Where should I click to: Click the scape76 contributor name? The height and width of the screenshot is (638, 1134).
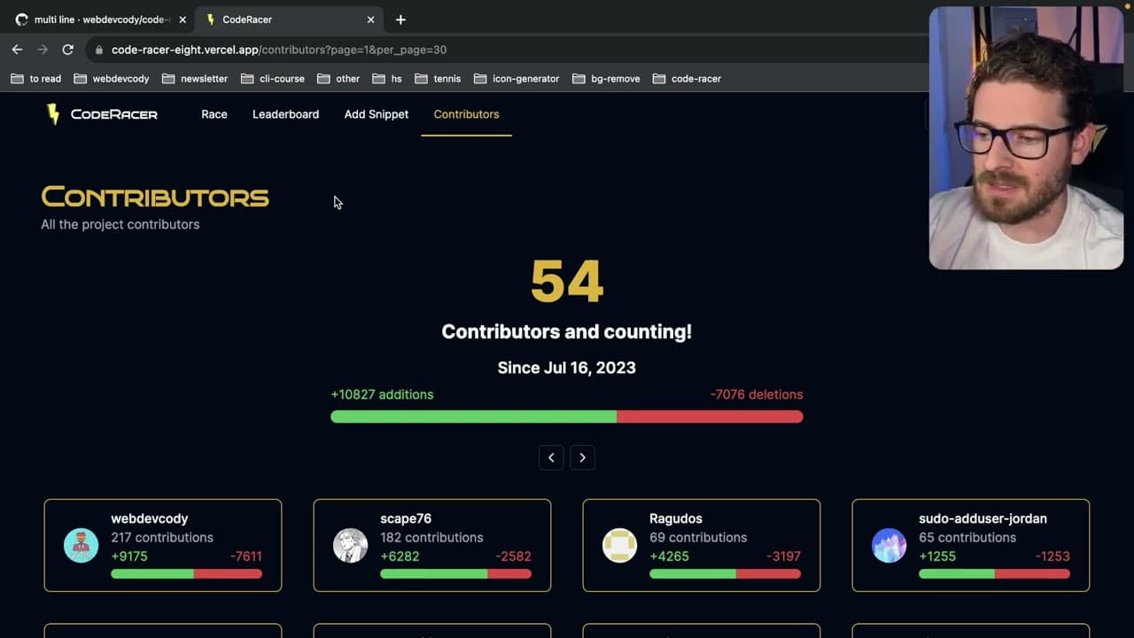406,518
